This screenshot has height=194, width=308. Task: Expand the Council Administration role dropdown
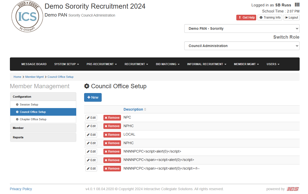pyautogui.click(x=242, y=46)
